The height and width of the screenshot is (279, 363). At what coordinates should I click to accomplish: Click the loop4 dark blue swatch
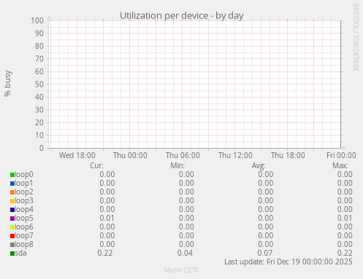[x=12, y=210]
